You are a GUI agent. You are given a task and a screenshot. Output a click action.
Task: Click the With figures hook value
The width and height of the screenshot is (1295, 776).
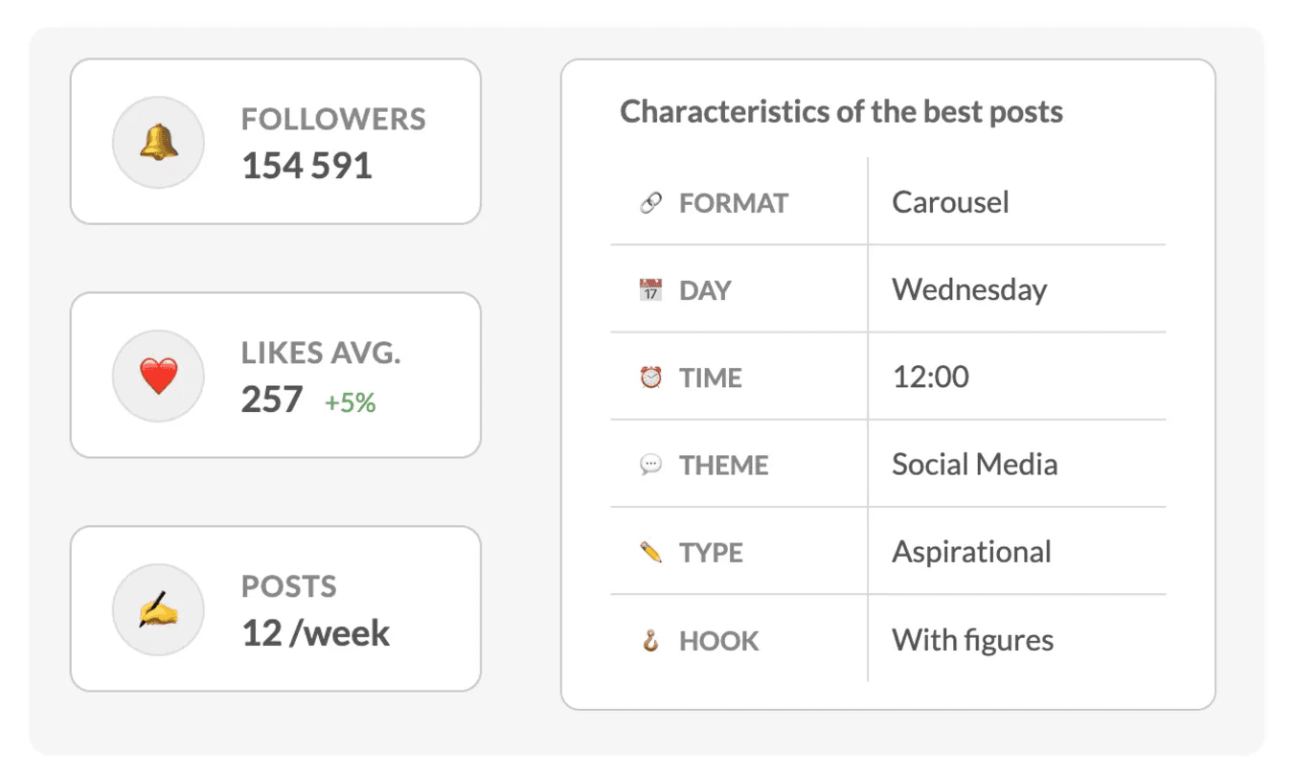972,640
